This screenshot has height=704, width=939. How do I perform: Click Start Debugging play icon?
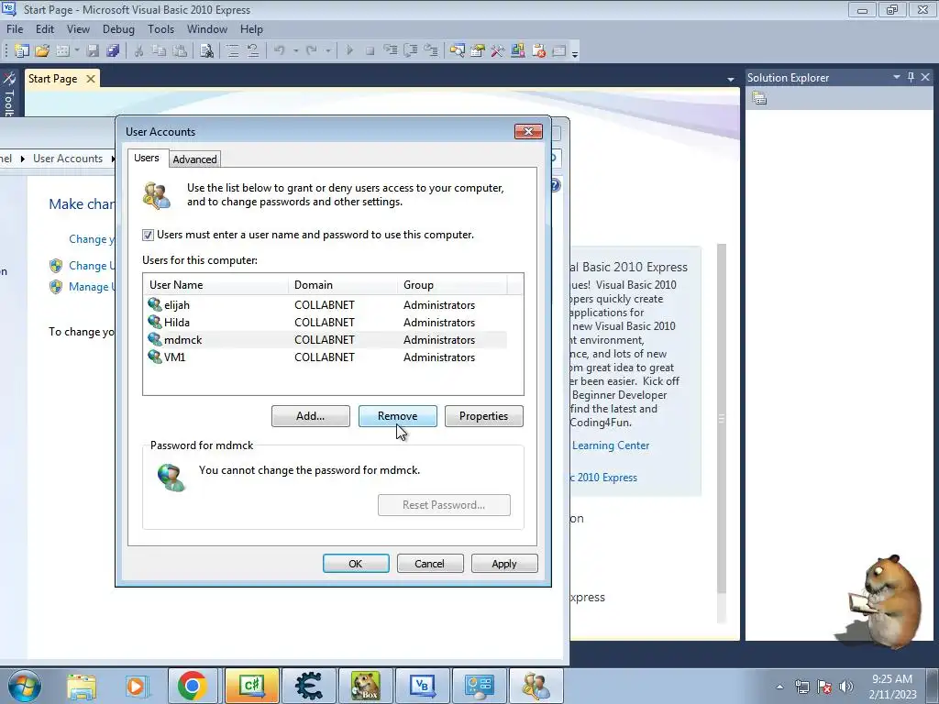tap(349, 51)
